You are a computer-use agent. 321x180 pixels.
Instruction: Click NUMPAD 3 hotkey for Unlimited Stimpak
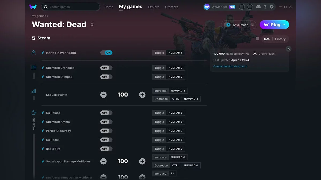[175, 77]
